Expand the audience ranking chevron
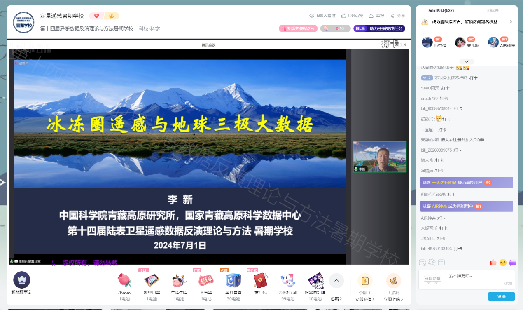The image size is (523, 310). [x=467, y=61]
